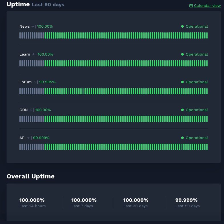Click the Last 7 days label
224x224 pixels.
click(82, 206)
